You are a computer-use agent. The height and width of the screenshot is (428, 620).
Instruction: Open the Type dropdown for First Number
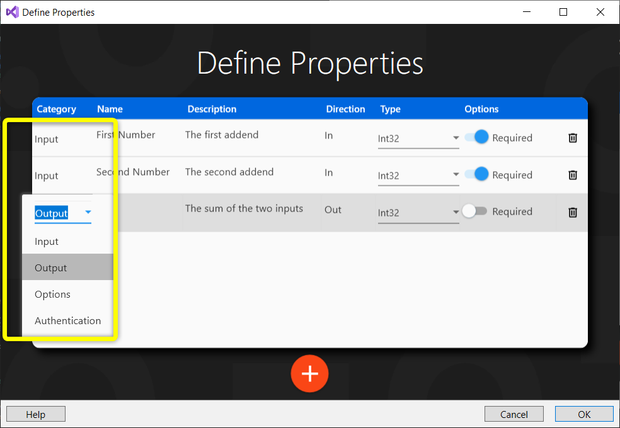456,137
